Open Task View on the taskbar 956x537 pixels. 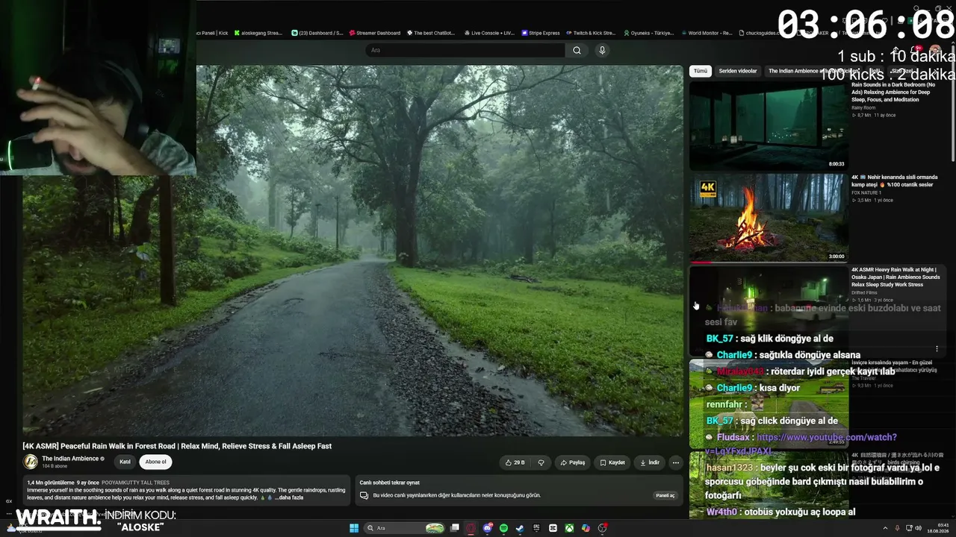(454, 528)
